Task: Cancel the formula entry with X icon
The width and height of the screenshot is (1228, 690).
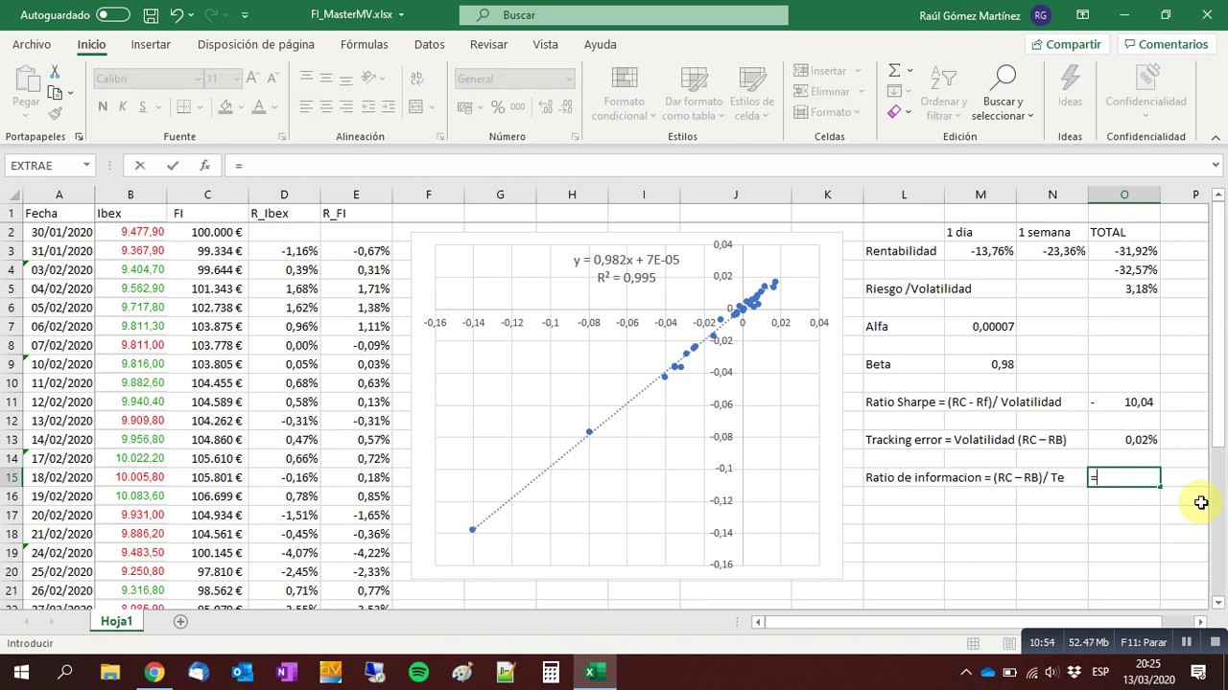Action: click(x=139, y=165)
